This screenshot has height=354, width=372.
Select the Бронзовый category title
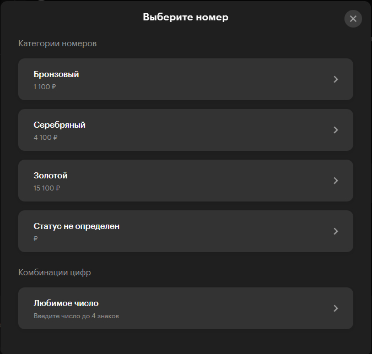click(x=56, y=74)
